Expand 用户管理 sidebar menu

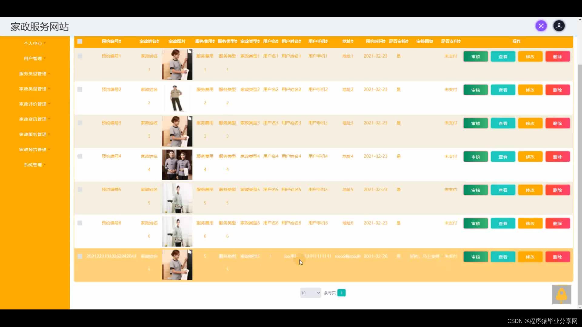(x=33, y=58)
